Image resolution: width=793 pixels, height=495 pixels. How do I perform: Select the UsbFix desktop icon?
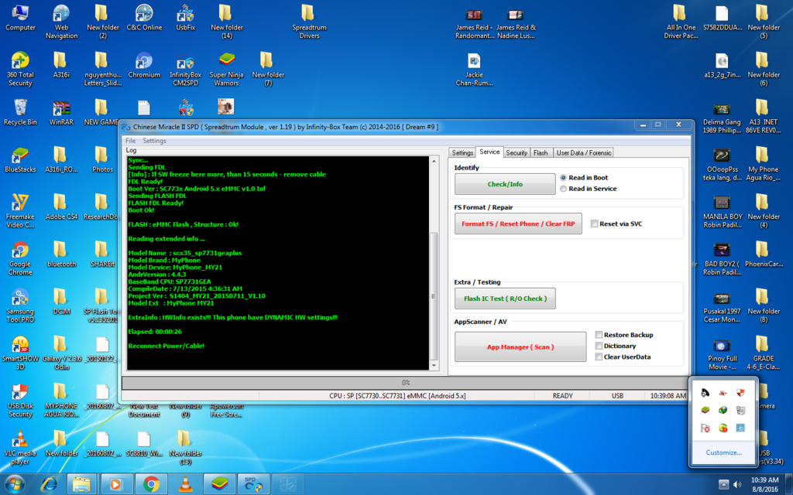186,19
